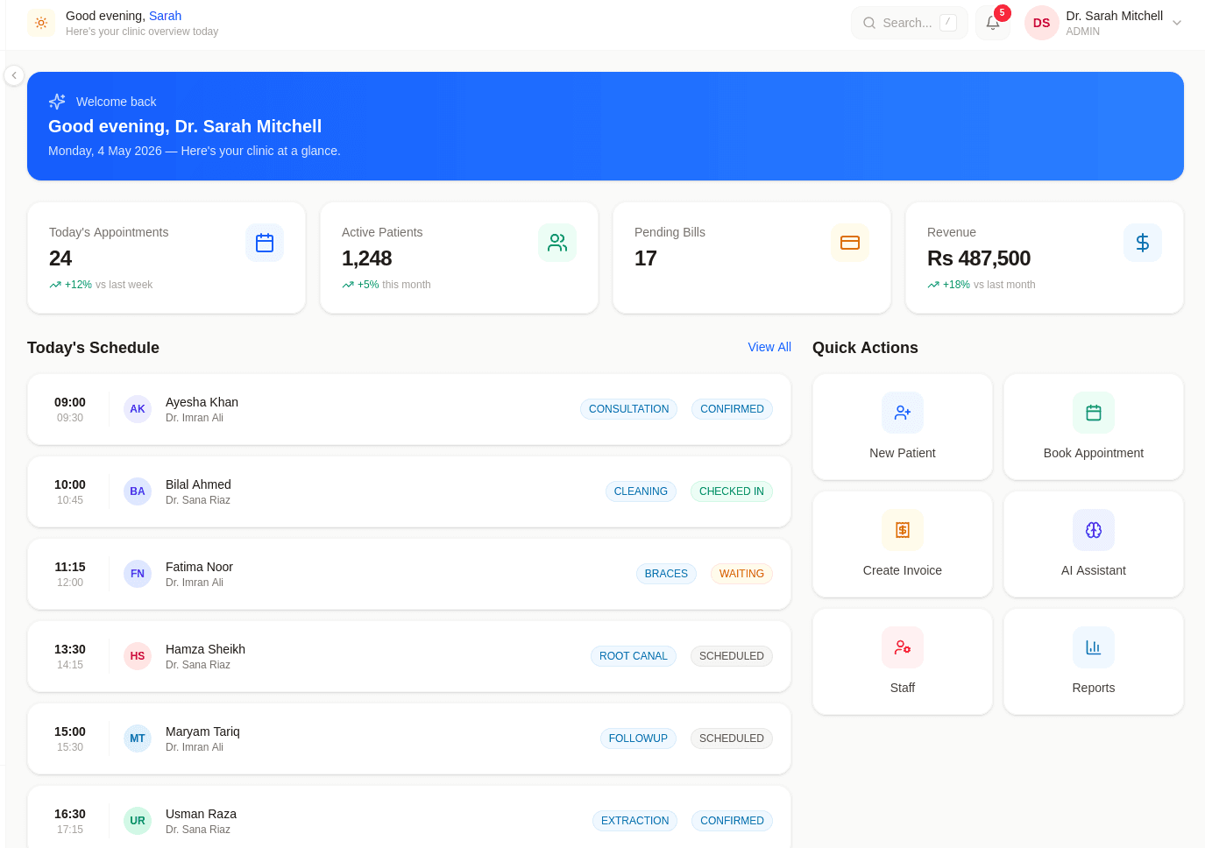The image size is (1205, 848).
Task: Click the EXTRACTION tag on Usman Raza row
Action: tap(634, 821)
